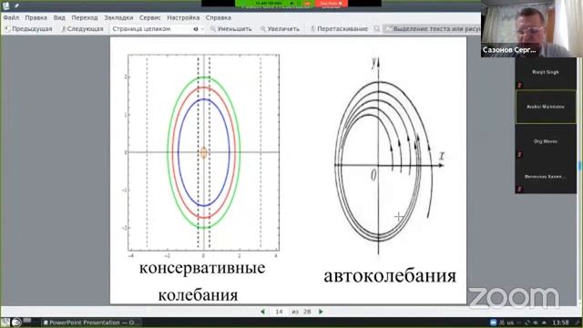583x328 pixels.
Task: Click the clock showing 13:58
Action: pyautogui.click(x=560, y=323)
